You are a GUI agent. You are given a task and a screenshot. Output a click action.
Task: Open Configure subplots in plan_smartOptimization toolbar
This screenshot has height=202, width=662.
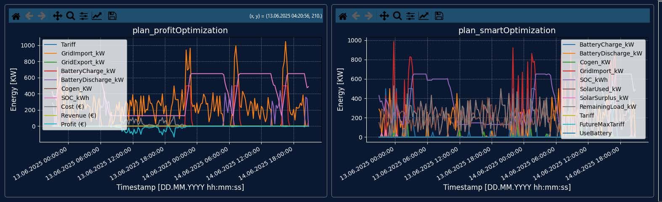click(x=410, y=16)
